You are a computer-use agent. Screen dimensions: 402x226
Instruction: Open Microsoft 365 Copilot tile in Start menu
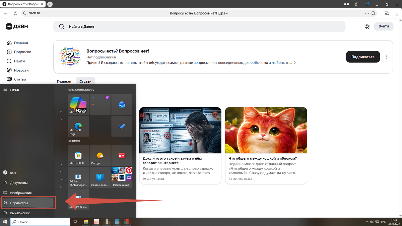[x=78, y=104]
